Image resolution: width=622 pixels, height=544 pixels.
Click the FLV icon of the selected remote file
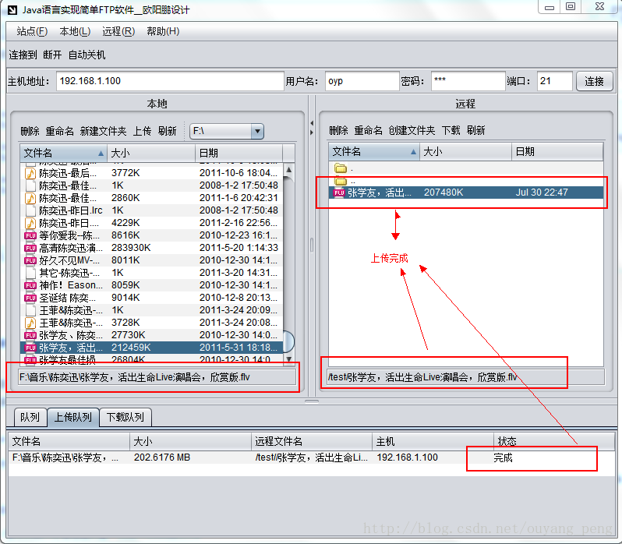coord(339,193)
